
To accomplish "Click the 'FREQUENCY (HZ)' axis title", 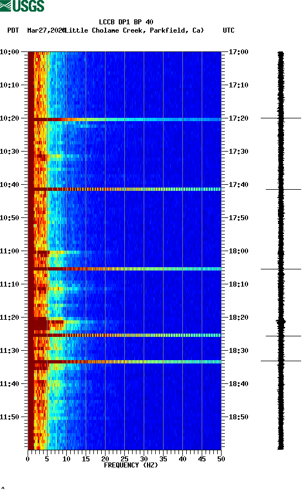I will click(x=130, y=465).
